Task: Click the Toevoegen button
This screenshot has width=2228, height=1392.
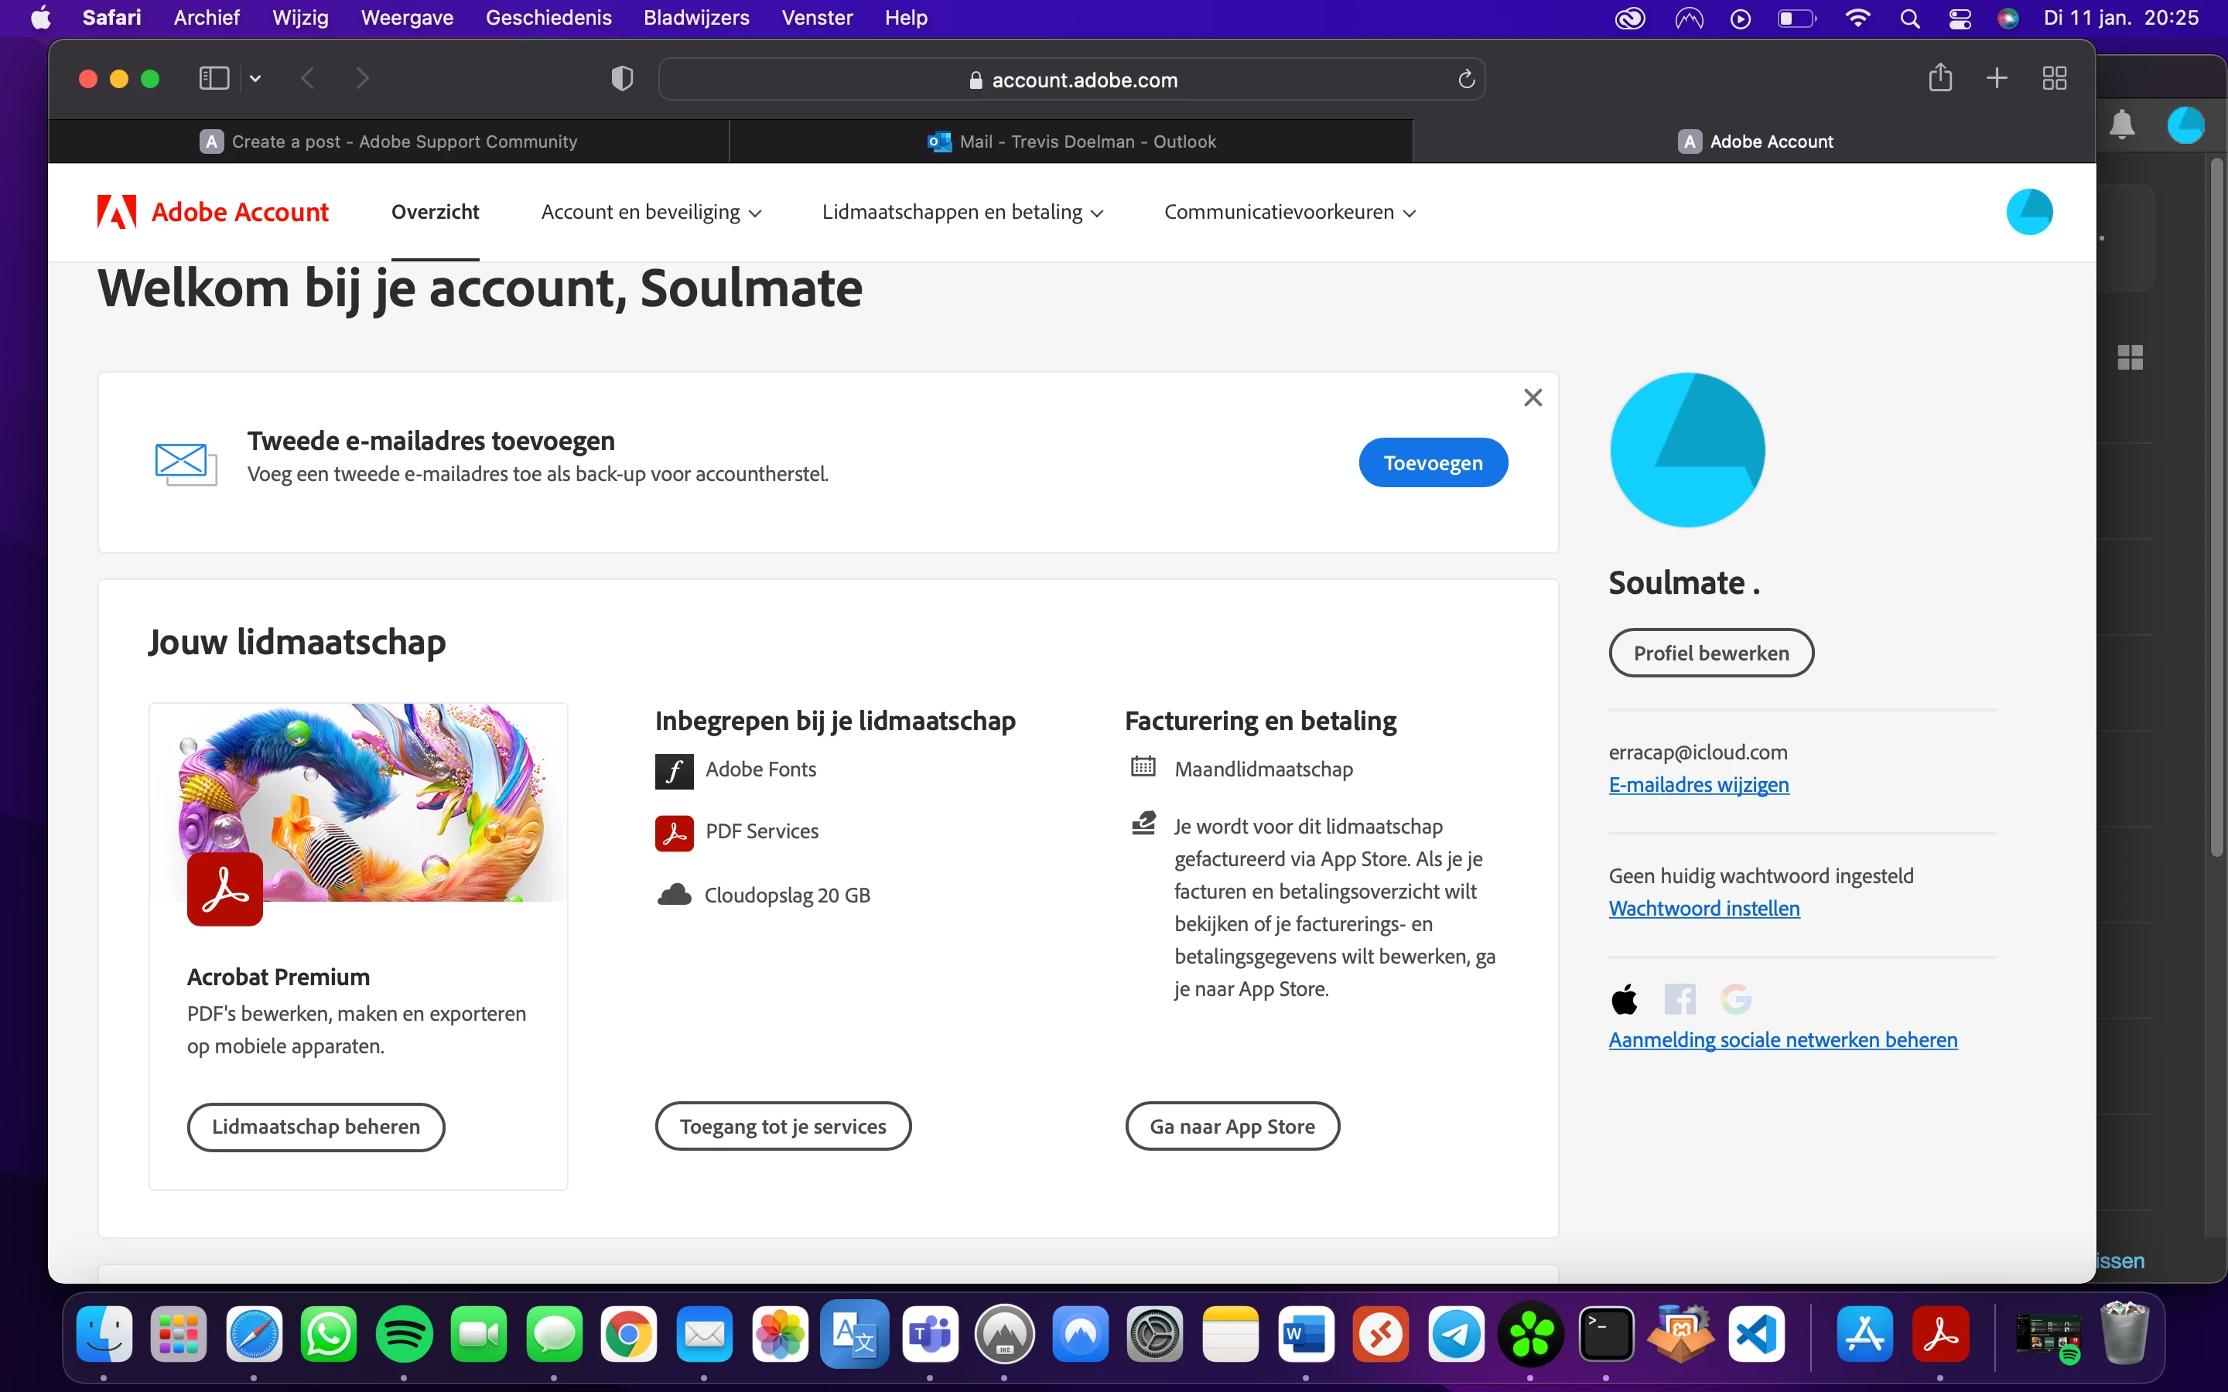Action: point(1433,463)
